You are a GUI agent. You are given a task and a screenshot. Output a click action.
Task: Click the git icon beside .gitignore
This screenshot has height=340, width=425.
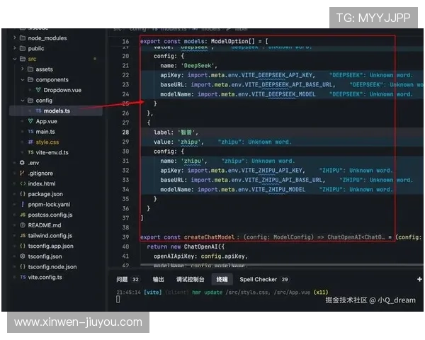click(x=22, y=173)
